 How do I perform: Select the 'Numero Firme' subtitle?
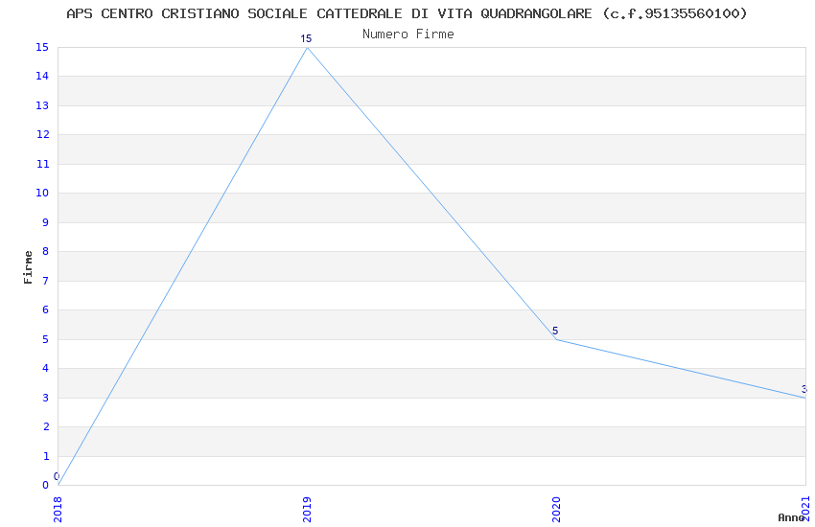point(408,34)
